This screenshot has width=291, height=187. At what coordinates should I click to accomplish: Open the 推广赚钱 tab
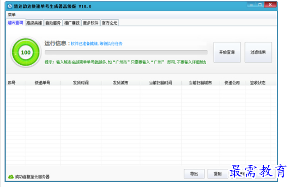coord(72,23)
